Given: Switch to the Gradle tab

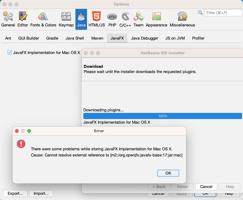Looking at the screenshot, I should (x=52, y=38).
